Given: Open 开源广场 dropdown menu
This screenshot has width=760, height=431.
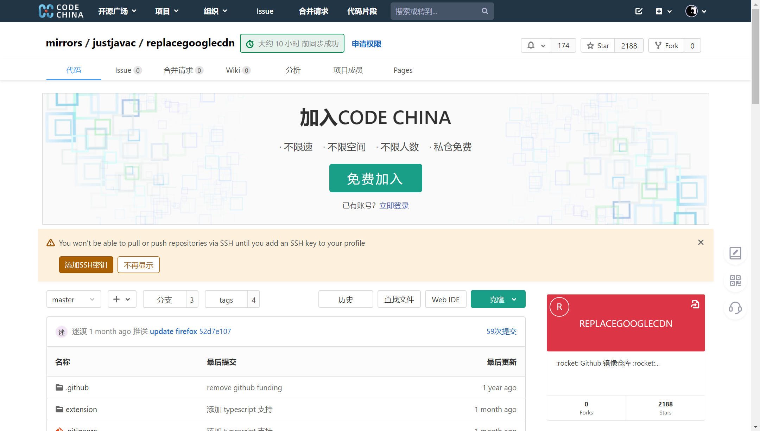Looking at the screenshot, I should tap(117, 11).
